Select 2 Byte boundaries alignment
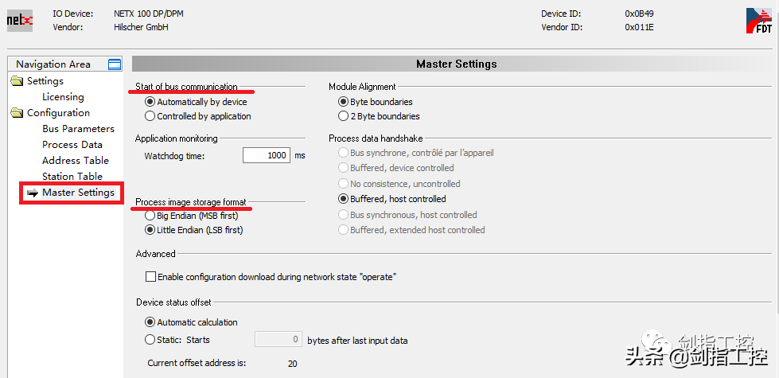The height and width of the screenshot is (378, 779). pos(344,116)
